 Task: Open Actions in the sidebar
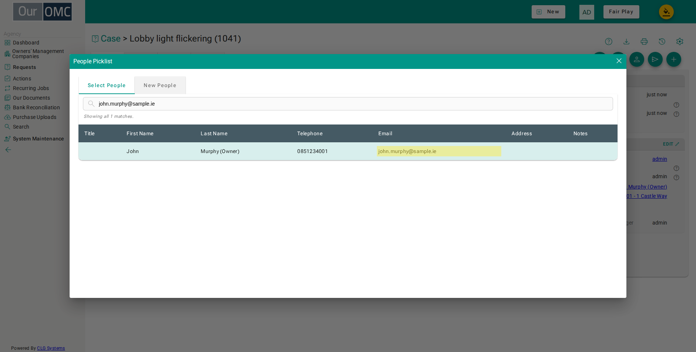22,79
